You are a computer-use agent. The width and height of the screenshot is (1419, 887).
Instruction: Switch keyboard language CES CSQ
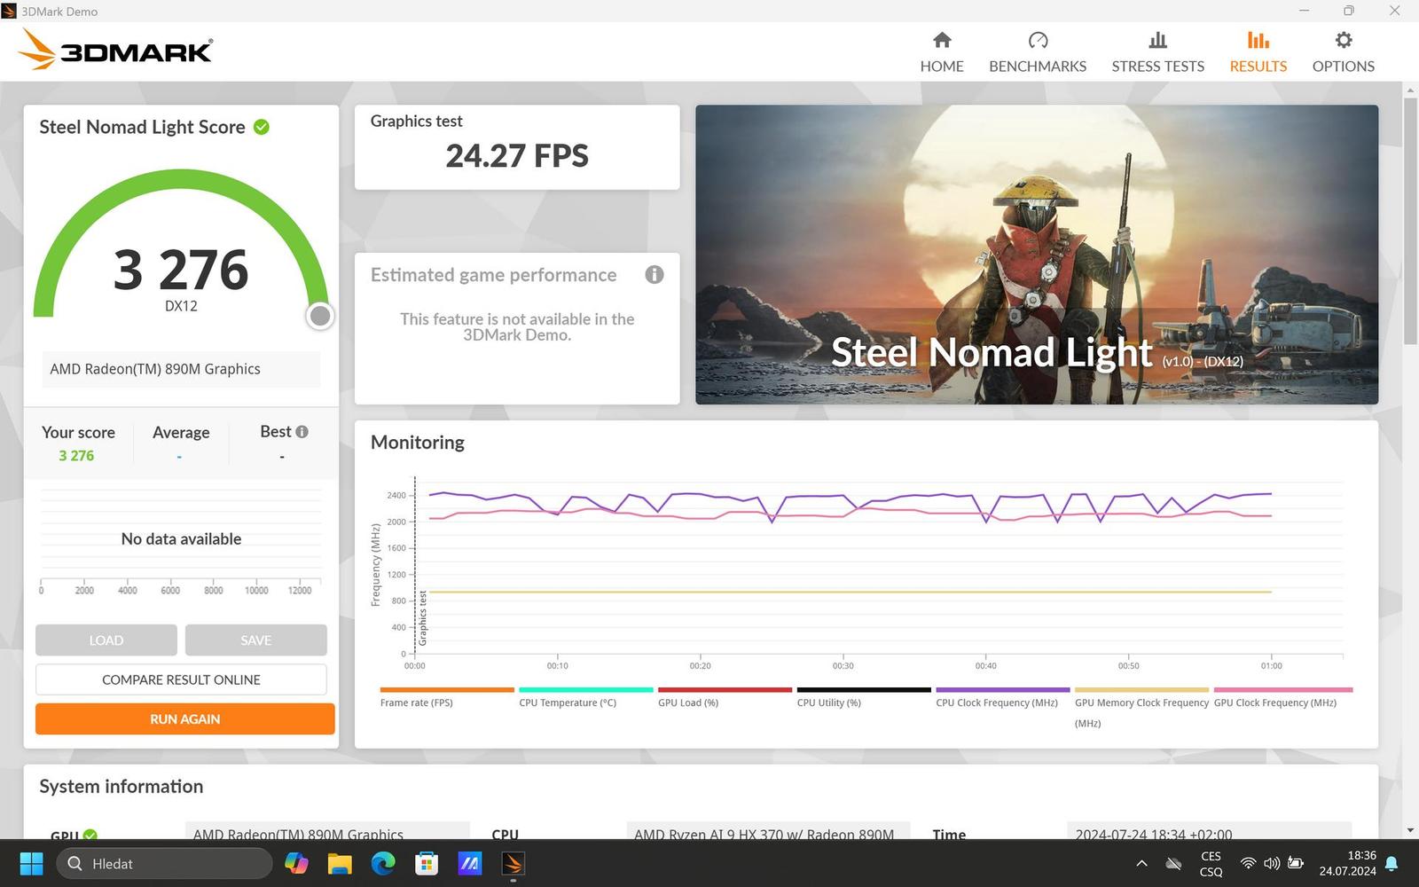tap(1211, 864)
